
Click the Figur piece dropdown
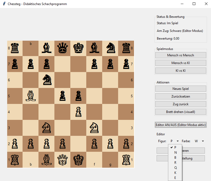[x=174, y=141]
